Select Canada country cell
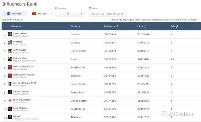The width and height of the screenshot is (201, 122). pos(75,34)
